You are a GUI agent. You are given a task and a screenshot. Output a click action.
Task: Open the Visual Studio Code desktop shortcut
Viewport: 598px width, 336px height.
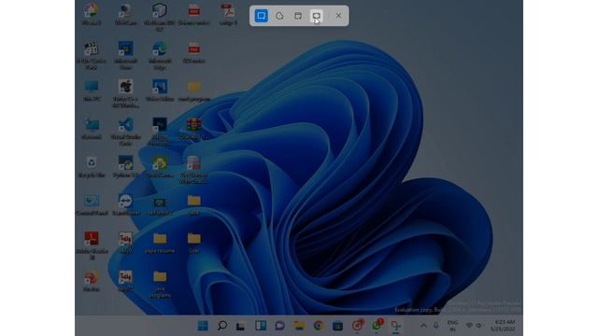[126, 132]
